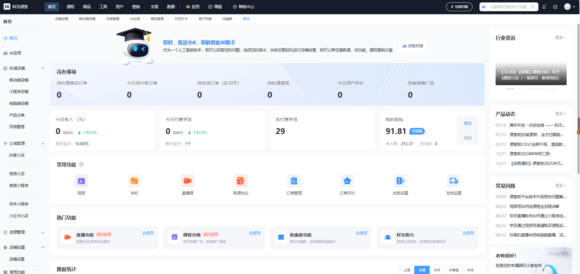580x274 pixels.
Task: Collapse the 私域店铺 sidebar group
Action: click(x=43, y=68)
